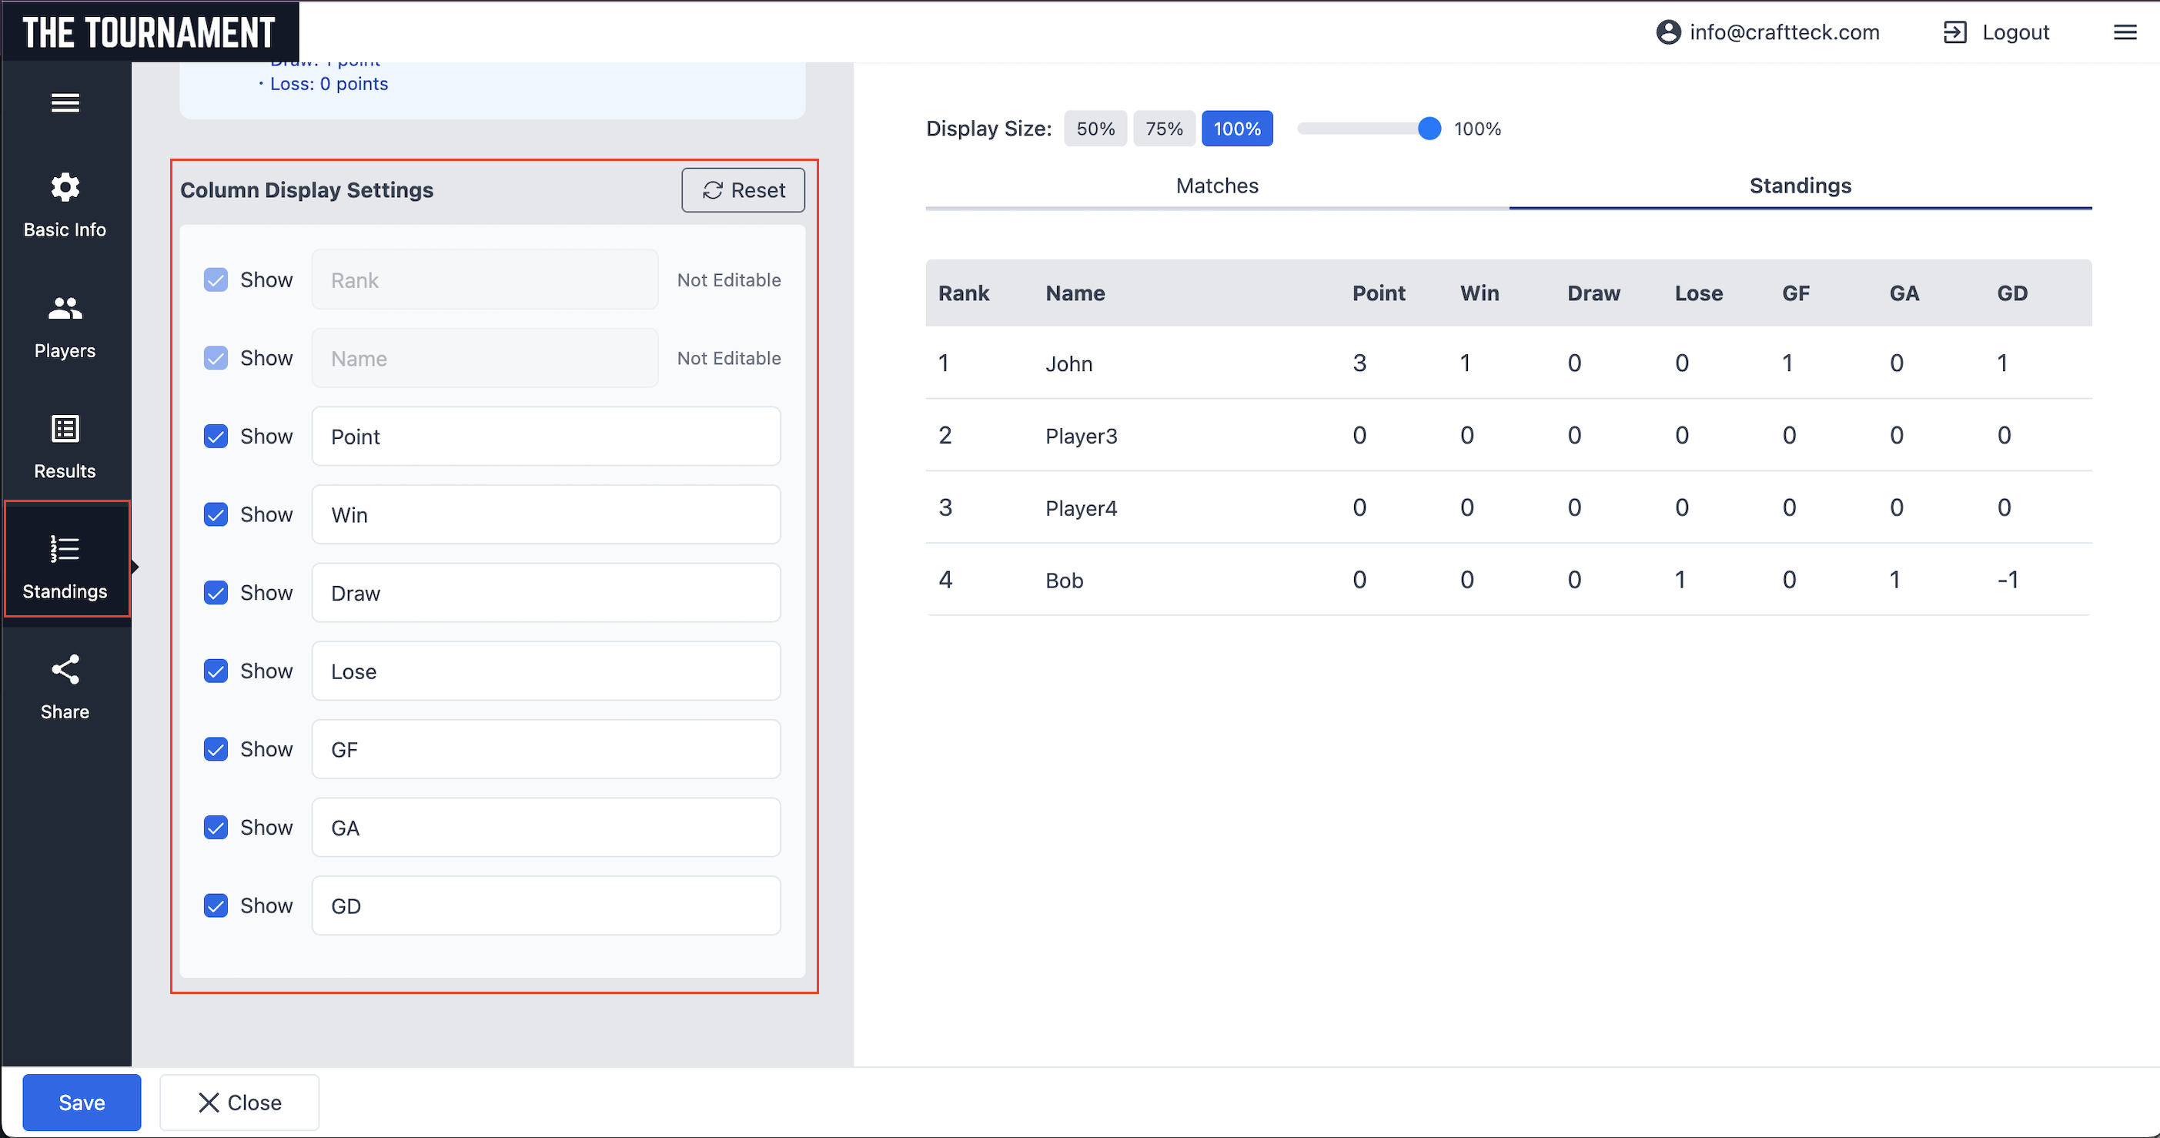
Task: Open the Players section icon
Action: 65,309
